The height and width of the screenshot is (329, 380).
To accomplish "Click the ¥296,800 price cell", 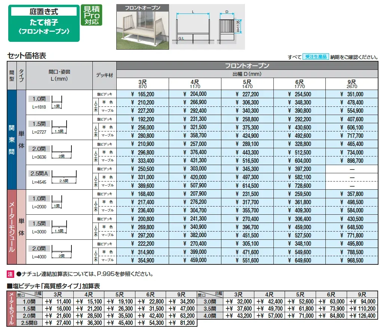I will (x=142, y=152).
